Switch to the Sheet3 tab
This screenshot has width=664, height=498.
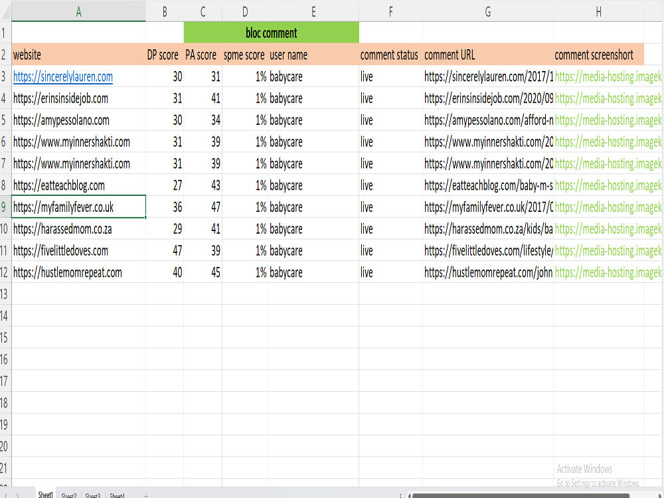93,495
